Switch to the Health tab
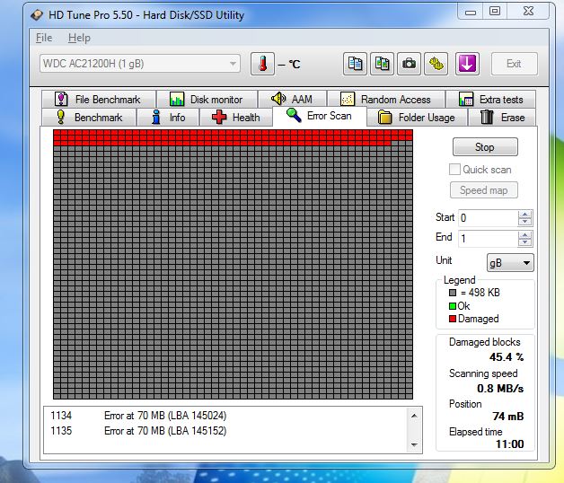 point(236,118)
